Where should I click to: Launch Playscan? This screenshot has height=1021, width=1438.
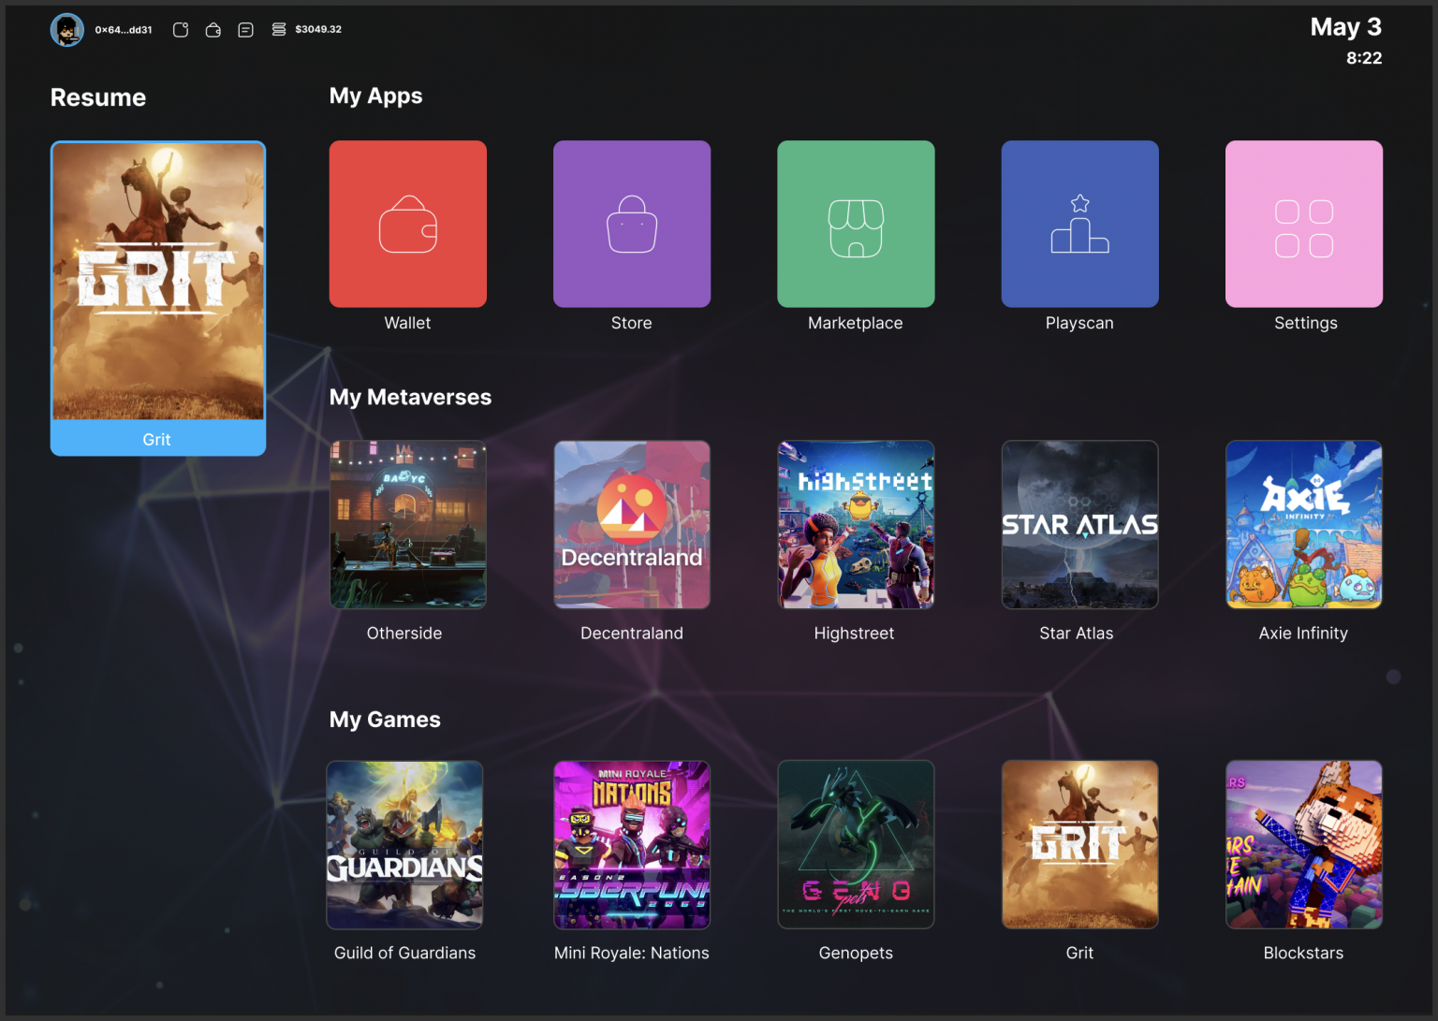pos(1079,224)
